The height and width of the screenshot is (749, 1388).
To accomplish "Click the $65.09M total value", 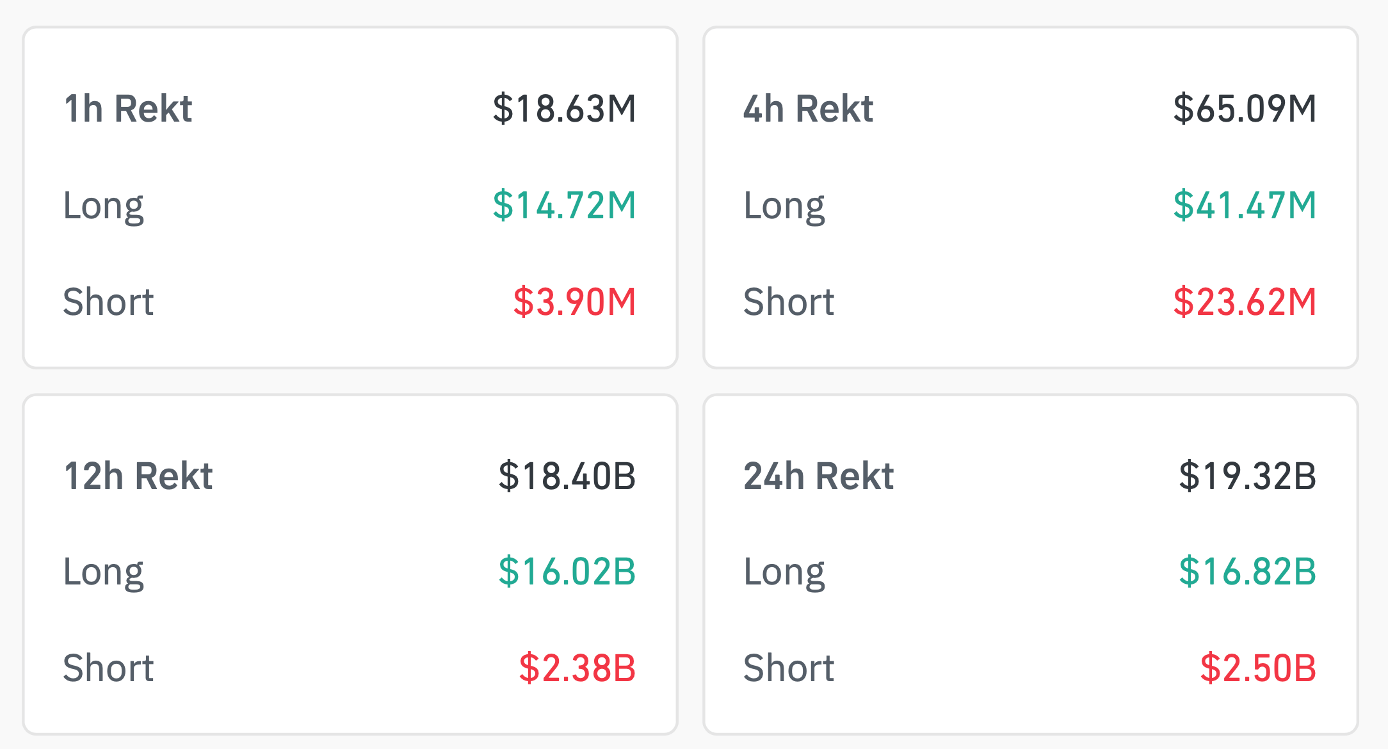I will tap(1245, 108).
